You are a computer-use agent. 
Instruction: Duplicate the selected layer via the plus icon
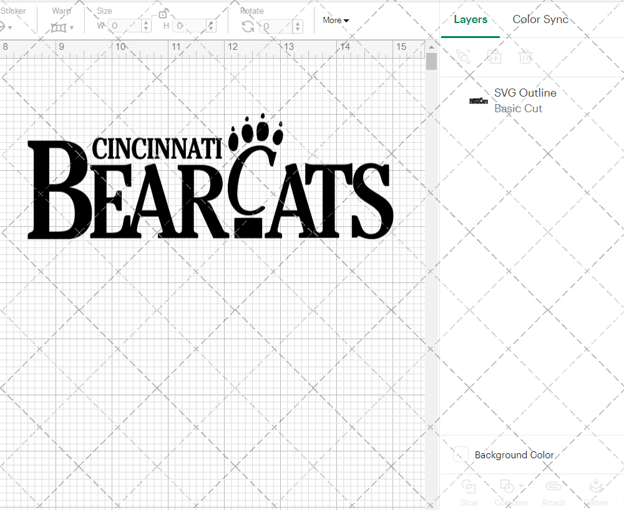tap(495, 57)
